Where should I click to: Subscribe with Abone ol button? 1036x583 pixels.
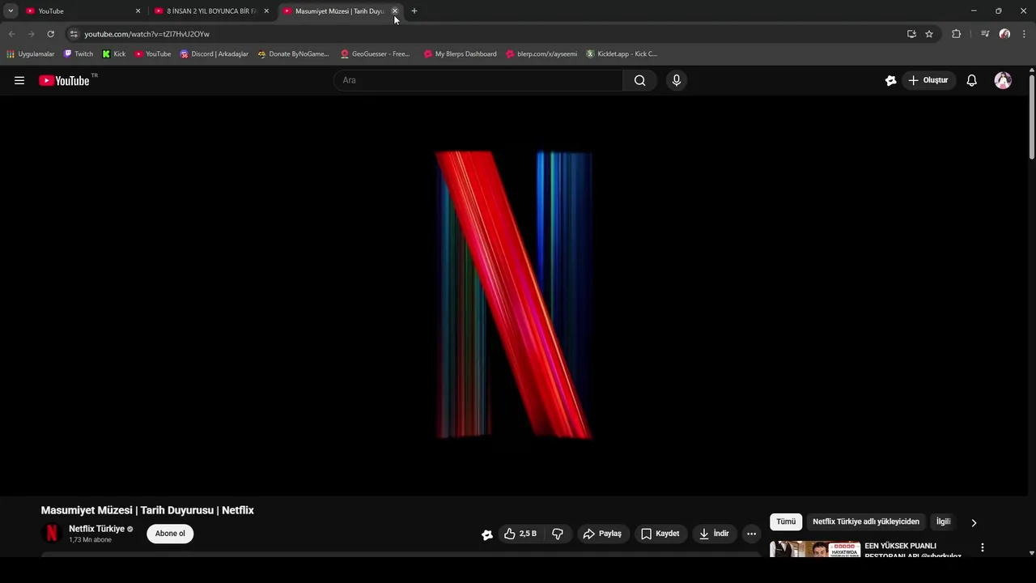[170, 534]
